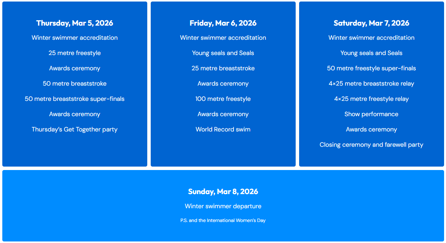Click Friday's Young seals and Seals entry
Image resolution: width=446 pixels, height=243 pixels.
[223, 53]
